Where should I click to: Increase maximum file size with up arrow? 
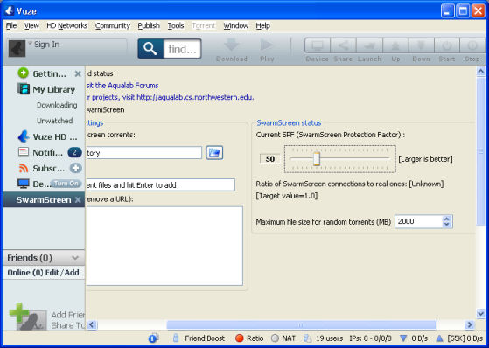[447, 219]
